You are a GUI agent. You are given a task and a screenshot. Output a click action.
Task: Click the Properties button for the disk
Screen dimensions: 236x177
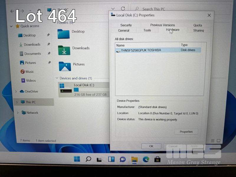[186, 132]
